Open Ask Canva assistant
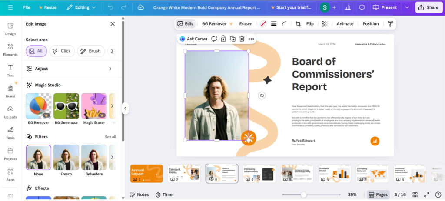 pos(193,39)
